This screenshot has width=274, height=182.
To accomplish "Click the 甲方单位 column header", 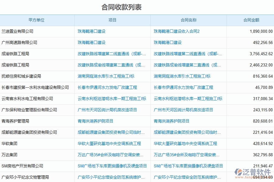I will pyautogui.click(x=37, y=20).
